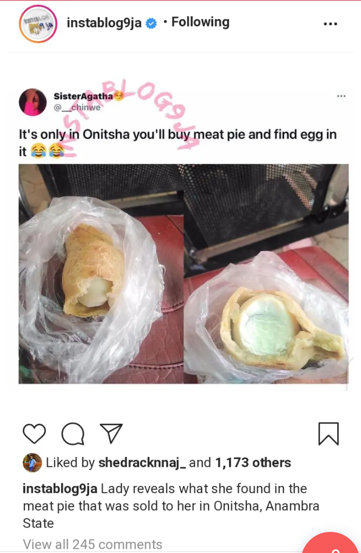The width and height of the screenshot is (361, 553).
Task: View the right egg-in-pie photo
Action: point(266,274)
